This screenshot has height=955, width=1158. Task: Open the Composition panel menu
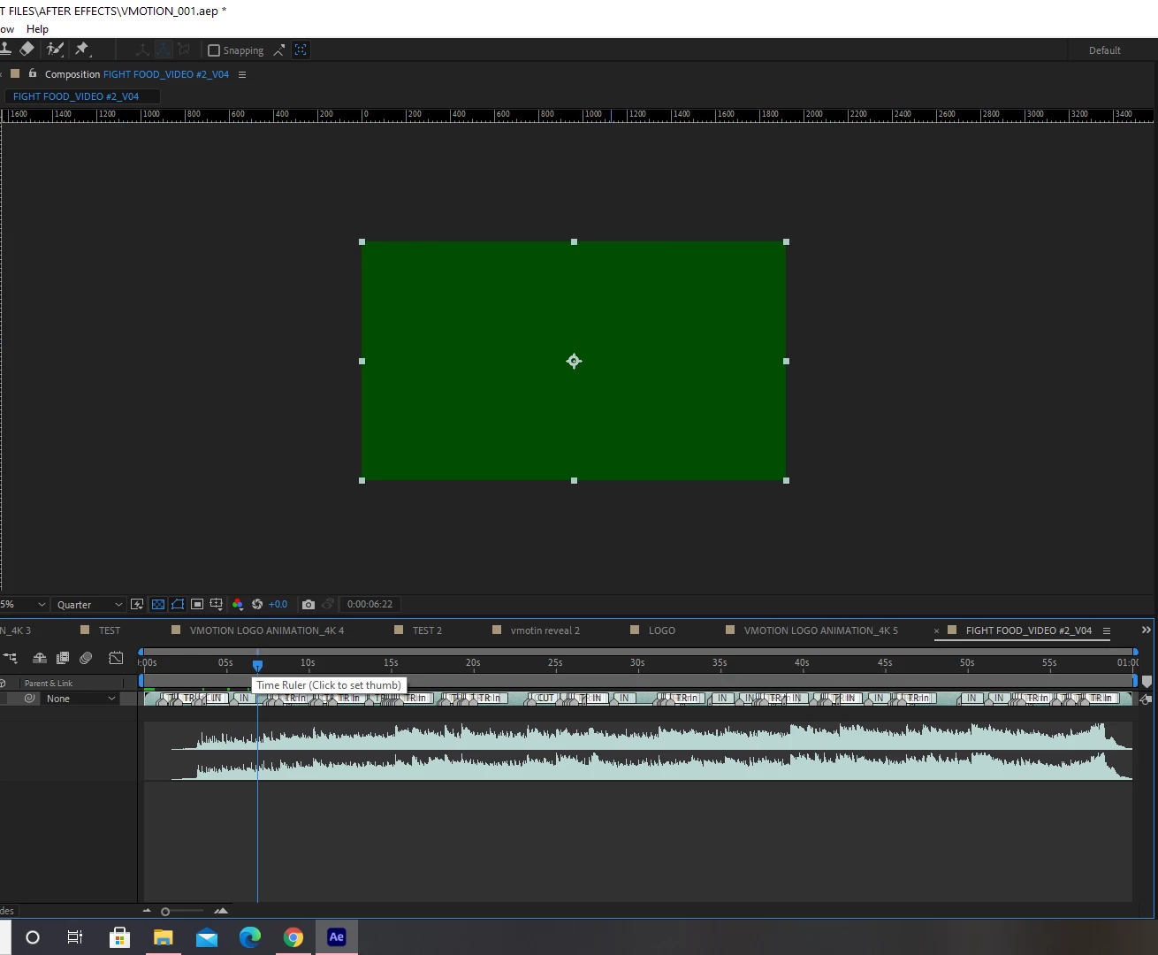click(242, 74)
